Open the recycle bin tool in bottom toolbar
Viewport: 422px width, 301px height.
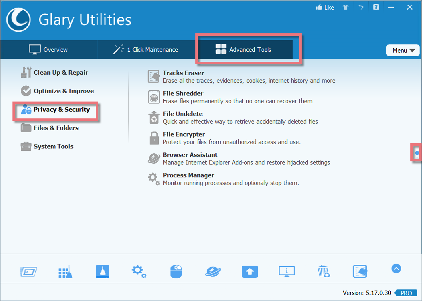323,272
